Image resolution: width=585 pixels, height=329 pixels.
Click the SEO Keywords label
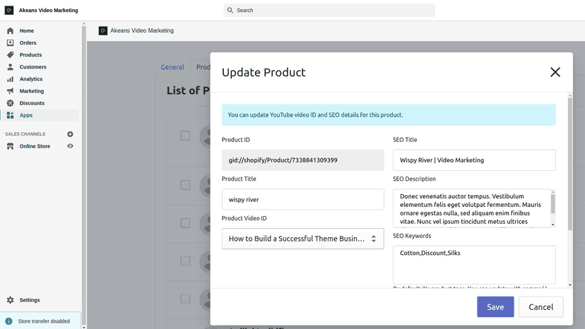point(412,236)
